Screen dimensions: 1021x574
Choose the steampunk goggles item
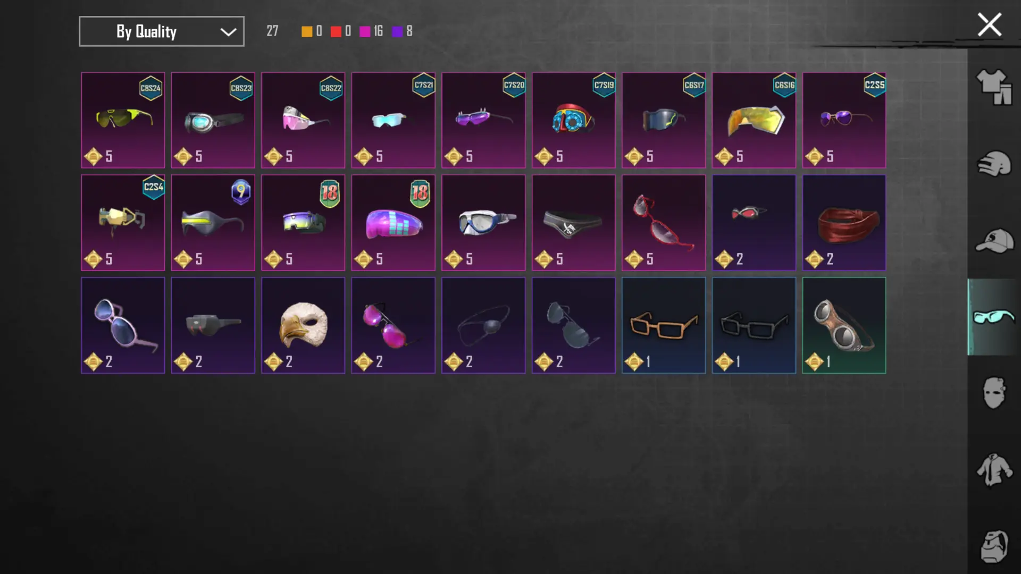(x=844, y=325)
